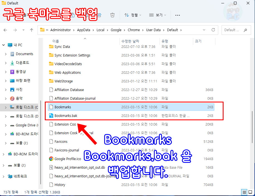The width and height of the screenshot is (255, 196).
Task: Select the Sync Data folder icon
Action: [x=51, y=47]
